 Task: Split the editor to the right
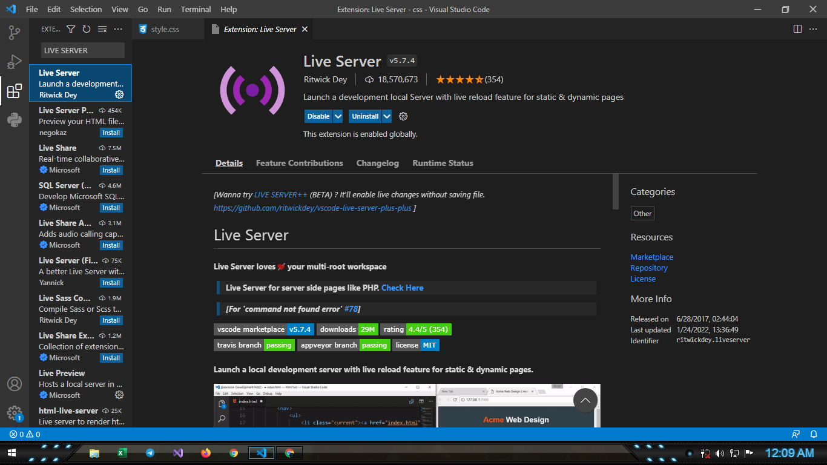point(798,29)
